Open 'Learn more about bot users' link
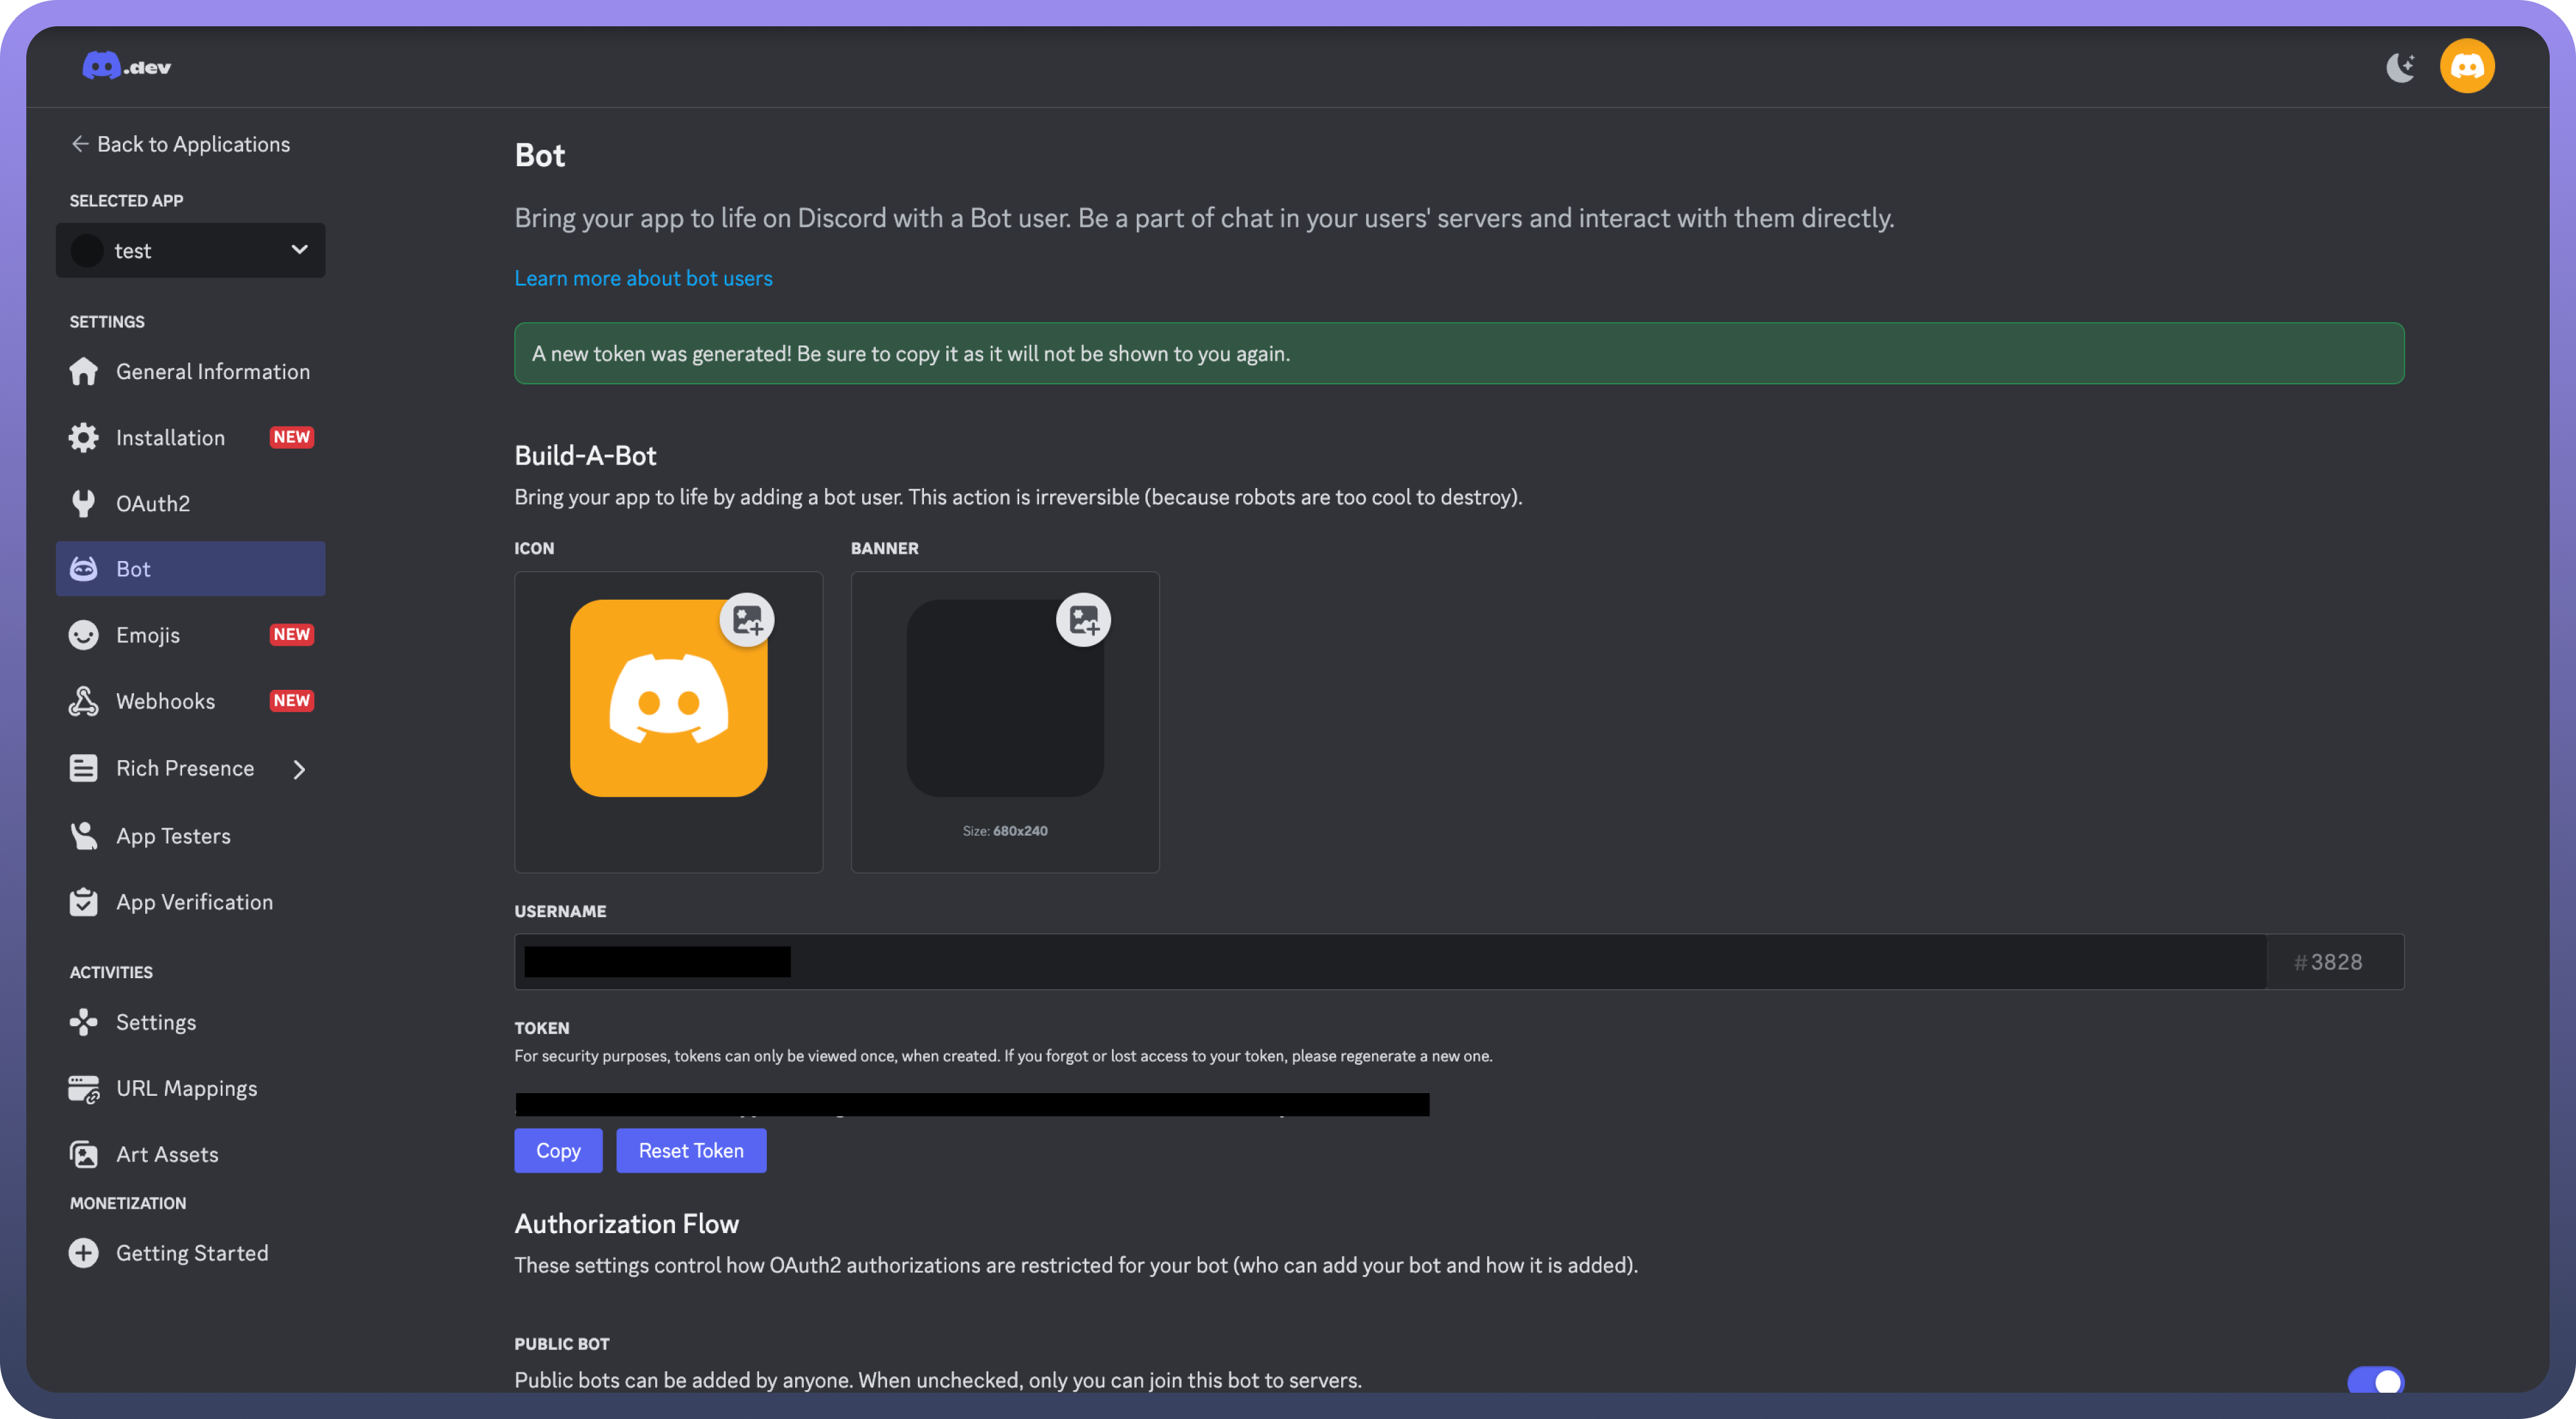This screenshot has width=2576, height=1419. pos(643,278)
